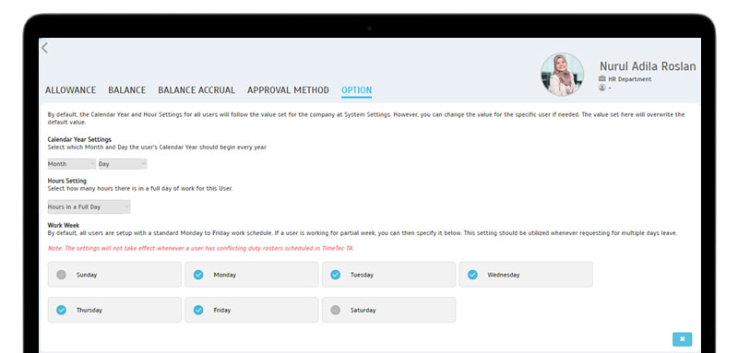Click the Nurul Adila Roslan name text
Viewport: 738px width, 353px height.
(x=648, y=66)
